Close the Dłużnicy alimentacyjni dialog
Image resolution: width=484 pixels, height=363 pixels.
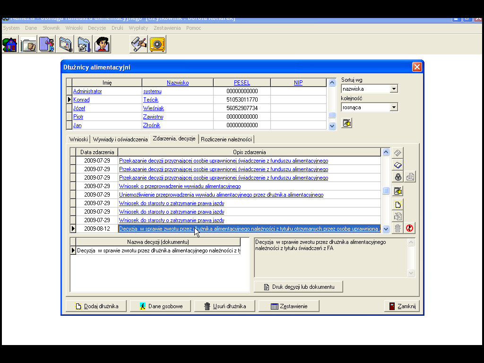click(x=417, y=67)
